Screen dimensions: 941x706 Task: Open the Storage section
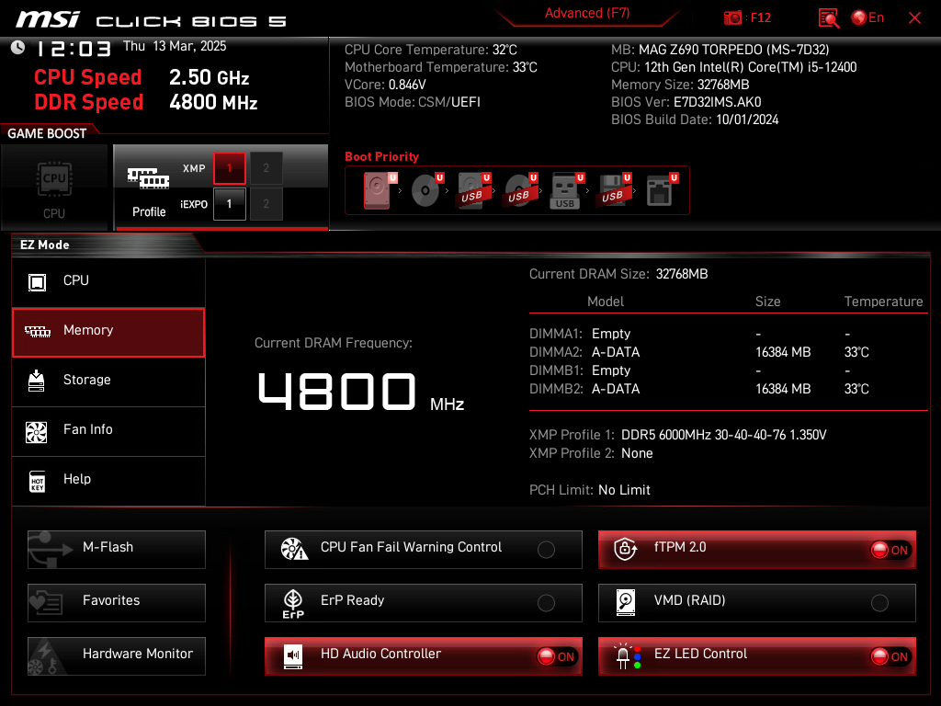tap(108, 381)
